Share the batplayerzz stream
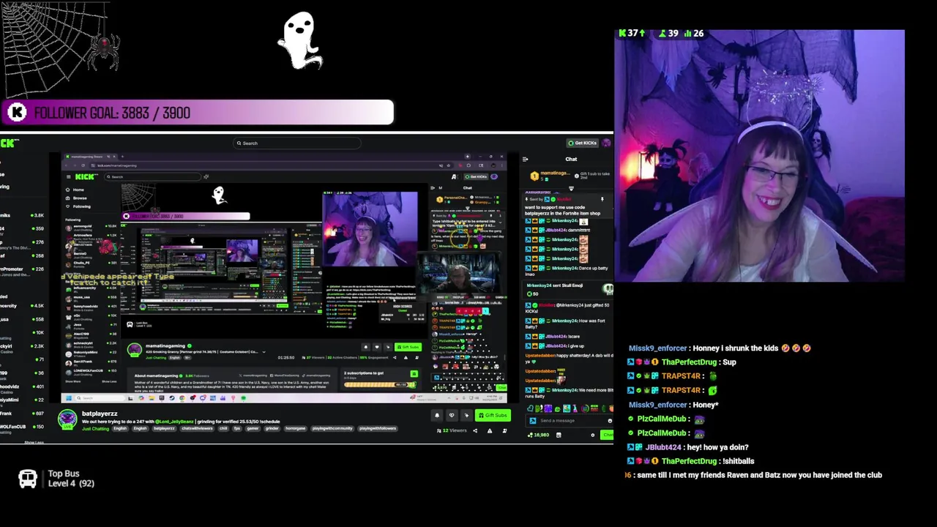 coord(475,430)
